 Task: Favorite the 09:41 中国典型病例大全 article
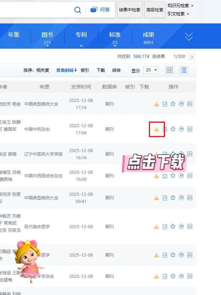pos(173,198)
